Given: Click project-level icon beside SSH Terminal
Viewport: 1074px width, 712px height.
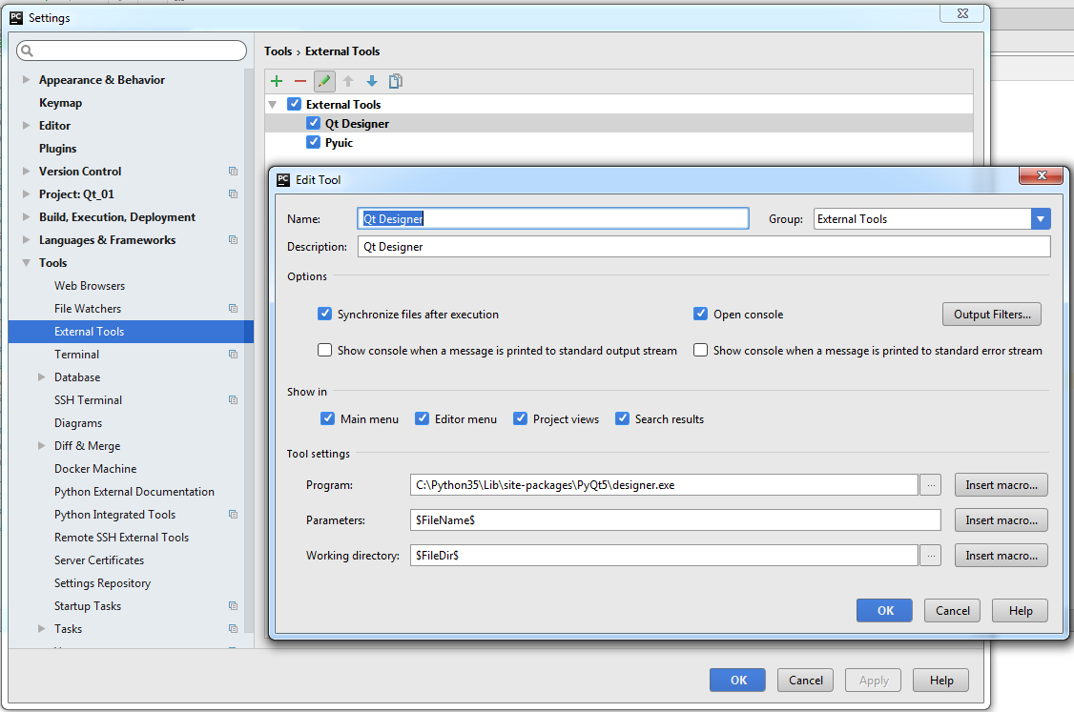Looking at the screenshot, I should (x=233, y=399).
